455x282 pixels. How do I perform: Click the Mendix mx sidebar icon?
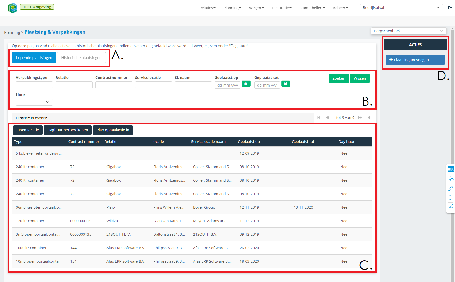click(x=451, y=169)
